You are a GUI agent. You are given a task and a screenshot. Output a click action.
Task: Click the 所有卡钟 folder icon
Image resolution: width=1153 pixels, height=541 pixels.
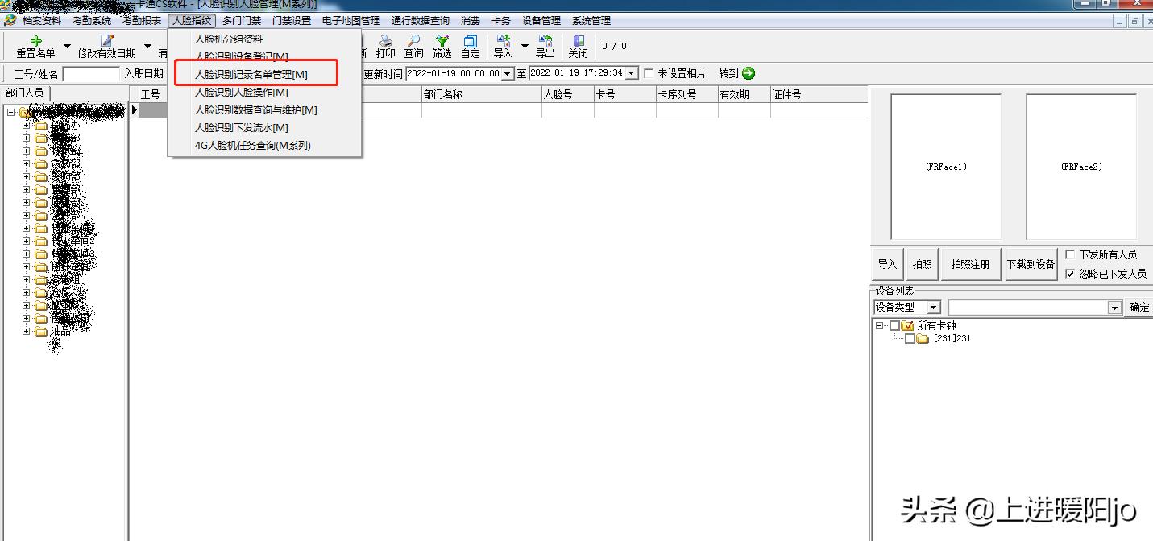pos(907,326)
